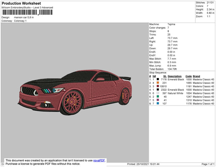Click the 'EndY:' label
216x167 pixels.
click(x=153, y=55)
